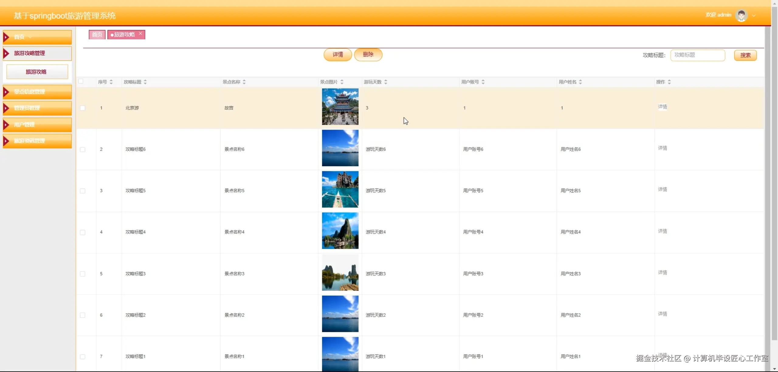Check the row checkbox for 北京游
The width and height of the screenshot is (778, 372).
coord(83,108)
